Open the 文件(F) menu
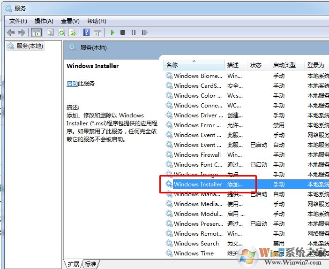Viewport: 329px width, 269px height. pyautogui.click(x=18, y=21)
